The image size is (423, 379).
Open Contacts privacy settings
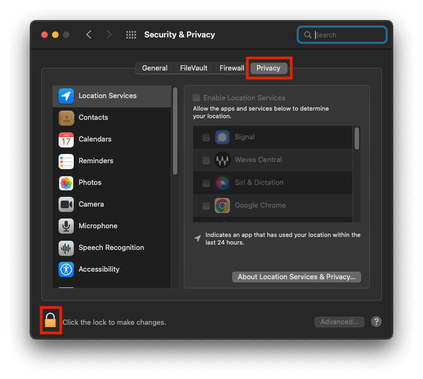pos(93,118)
